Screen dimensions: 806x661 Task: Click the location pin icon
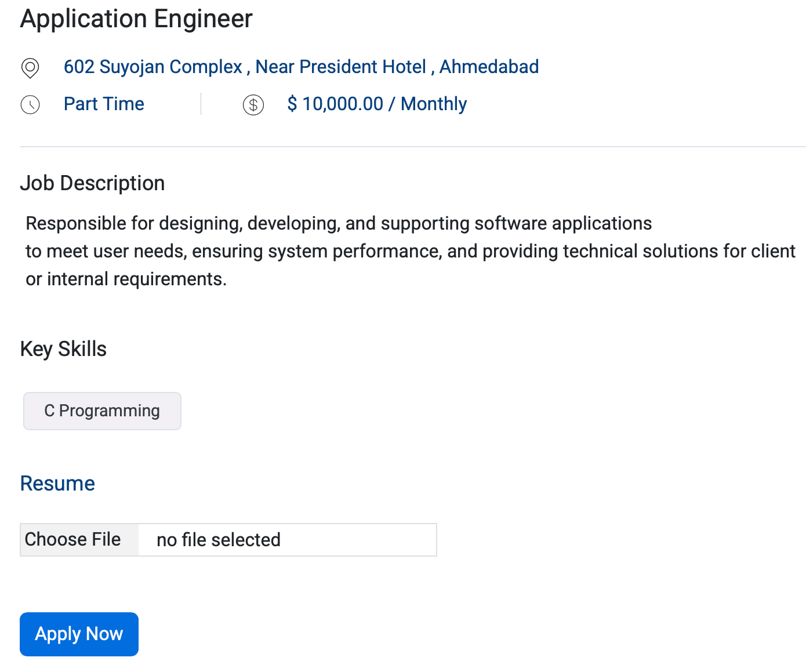(30, 68)
